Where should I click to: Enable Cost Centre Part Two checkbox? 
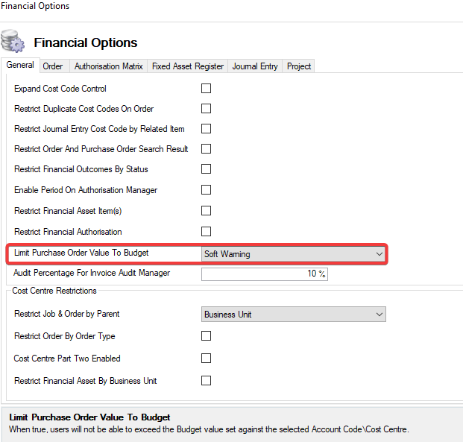207,359
